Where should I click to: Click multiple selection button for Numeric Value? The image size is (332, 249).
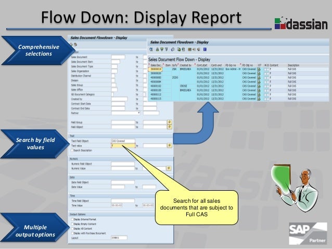(169, 168)
